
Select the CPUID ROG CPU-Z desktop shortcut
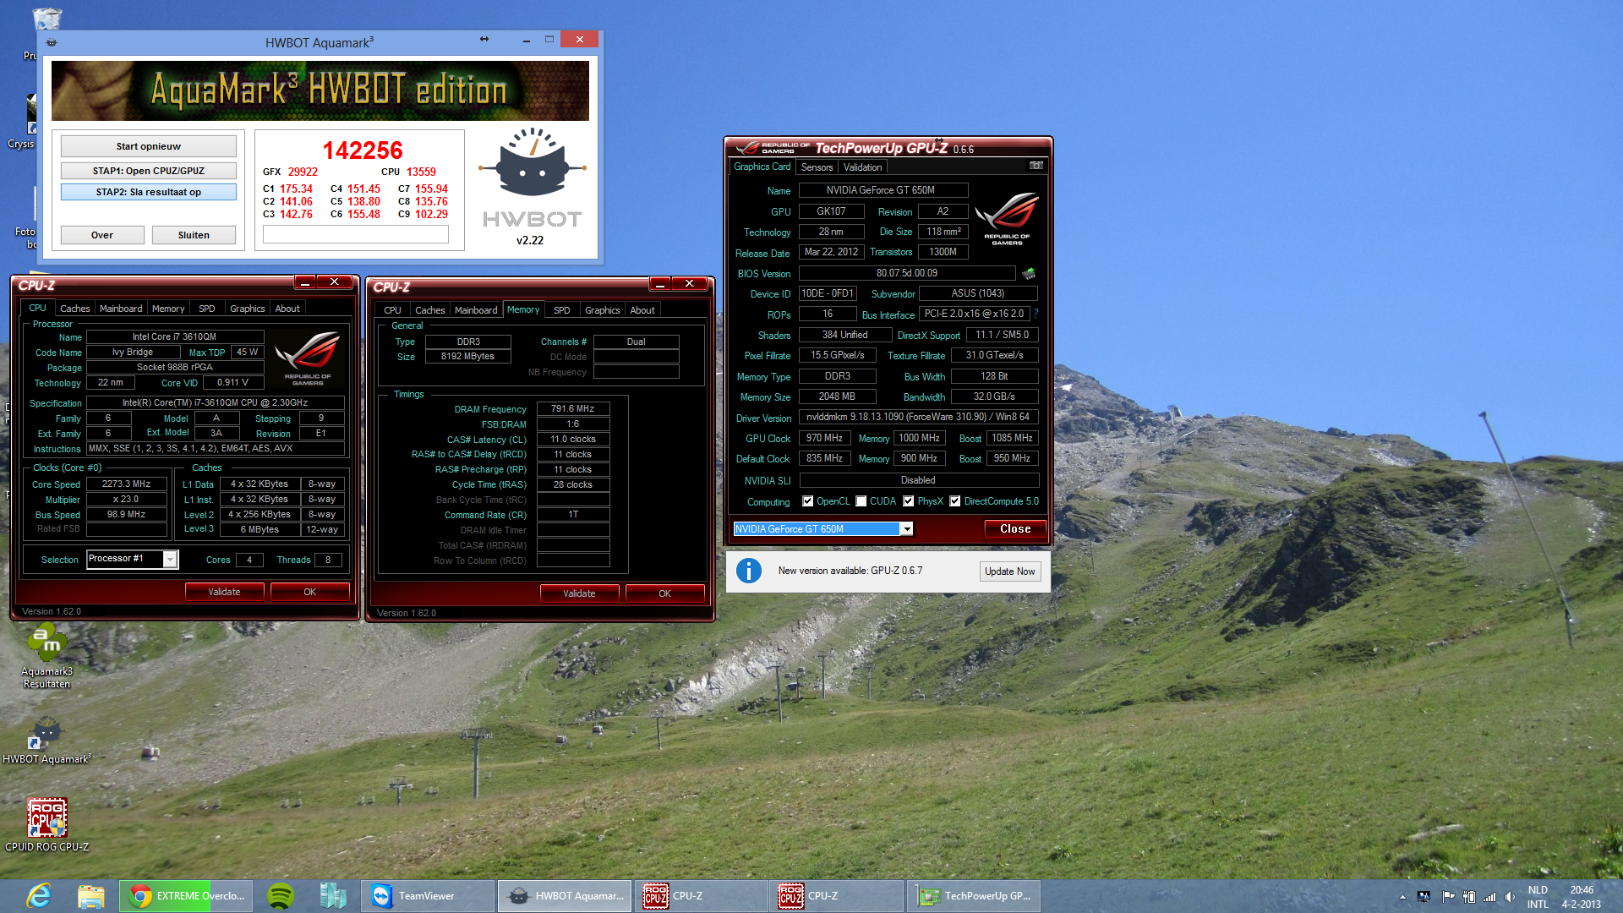coord(47,824)
